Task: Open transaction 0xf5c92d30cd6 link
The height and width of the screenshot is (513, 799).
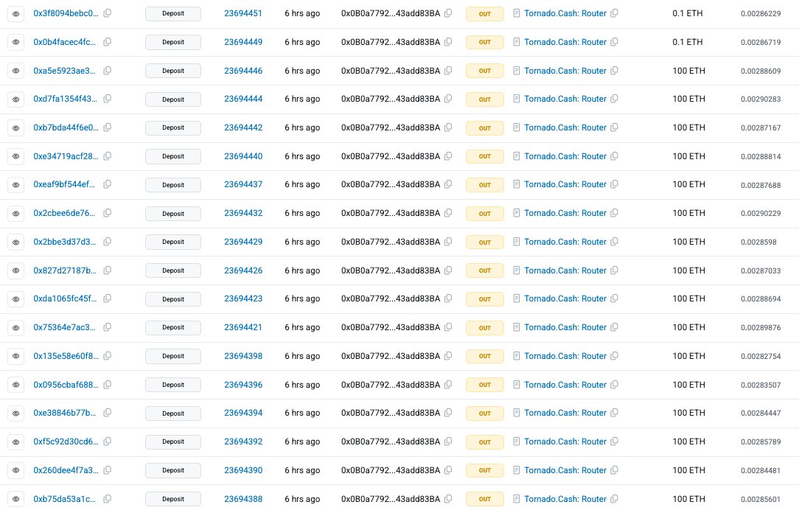Action: click(x=66, y=442)
